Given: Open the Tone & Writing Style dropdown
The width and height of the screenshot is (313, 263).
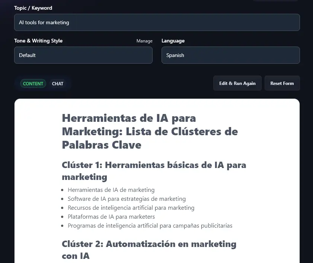Looking at the screenshot, I should 83,55.
